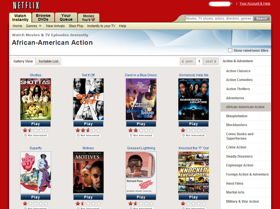Open Your Account & Help link
This screenshot has height=209, width=280.
pos(255,4)
